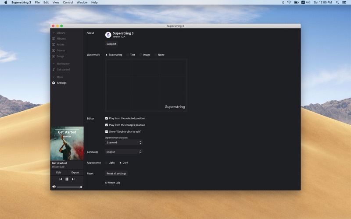Toggle Play from the selected position
351x219 pixels.
point(107,118)
